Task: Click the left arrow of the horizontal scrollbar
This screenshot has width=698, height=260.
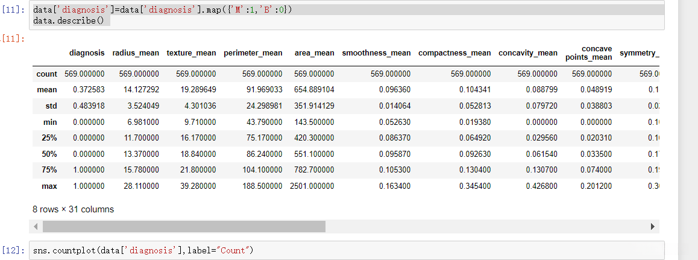Action: tap(36, 227)
